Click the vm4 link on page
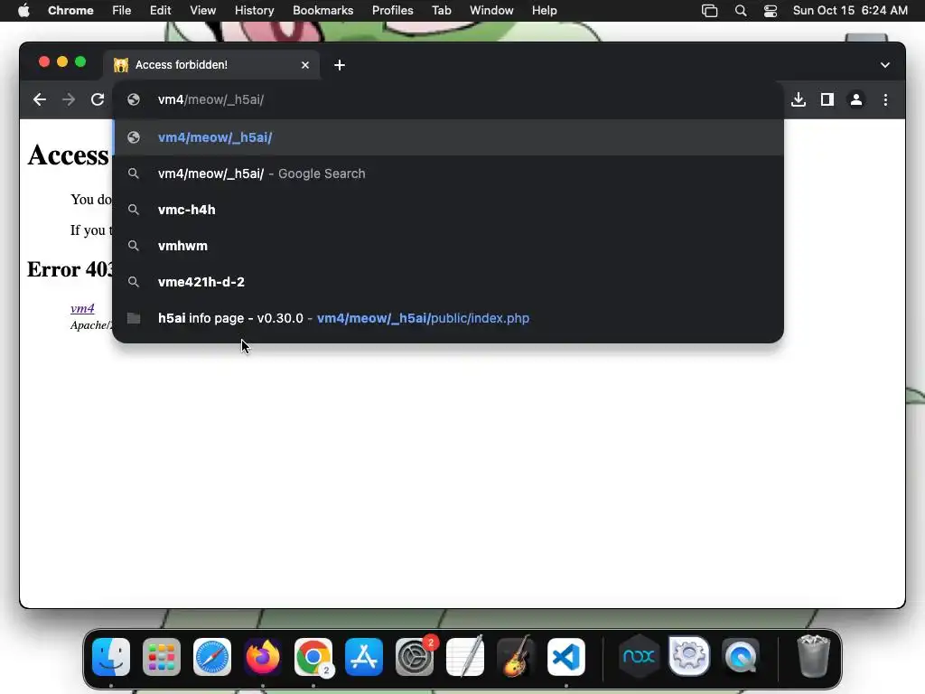The height and width of the screenshot is (694, 925). pos(82,308)
